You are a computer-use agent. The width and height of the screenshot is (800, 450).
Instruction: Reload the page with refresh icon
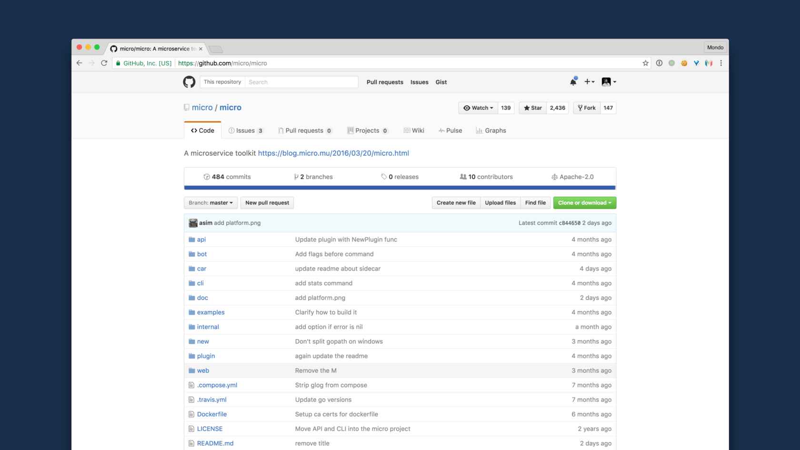pyautogui.click(x=104, y=63)
